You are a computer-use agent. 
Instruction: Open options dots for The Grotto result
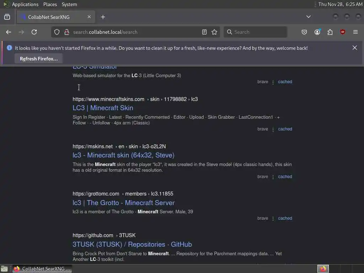tap(273, 219)
